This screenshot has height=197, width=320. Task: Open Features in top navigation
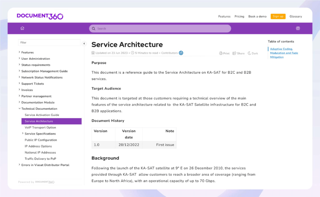(x=224, y=16)
